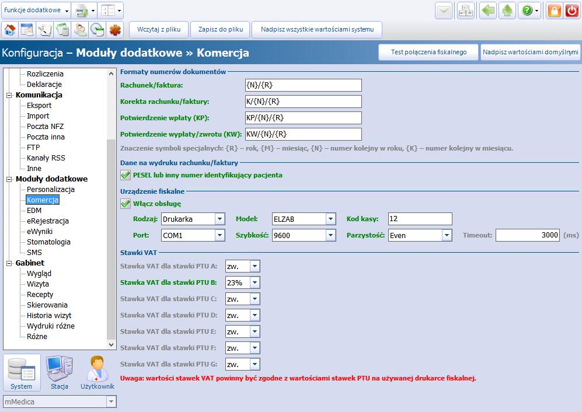Image resolution: width=582 pixels, height=412 pixels.
Task: Click the layout columns view icon
Action: (x=107, y=11)
